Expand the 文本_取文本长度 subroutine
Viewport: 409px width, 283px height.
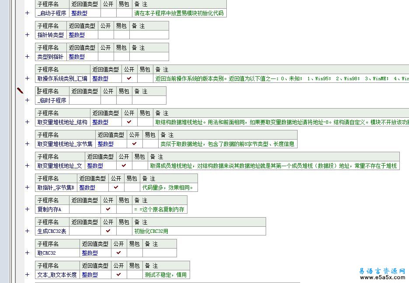coord(28,274)
